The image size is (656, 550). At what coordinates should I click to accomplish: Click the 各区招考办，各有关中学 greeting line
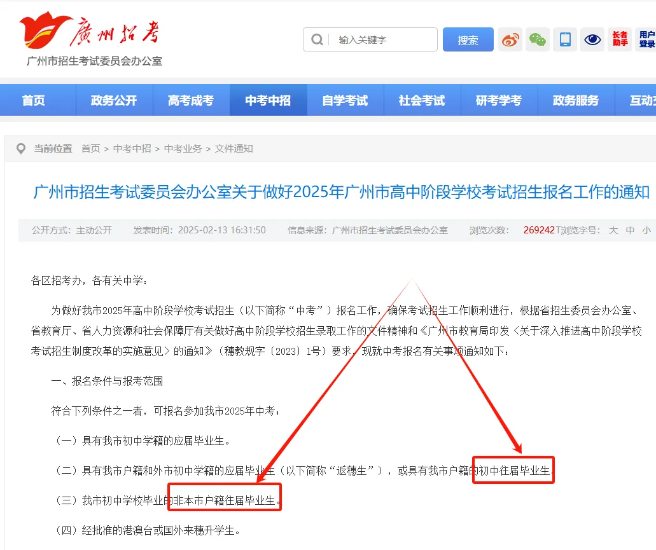click(89, 281)
